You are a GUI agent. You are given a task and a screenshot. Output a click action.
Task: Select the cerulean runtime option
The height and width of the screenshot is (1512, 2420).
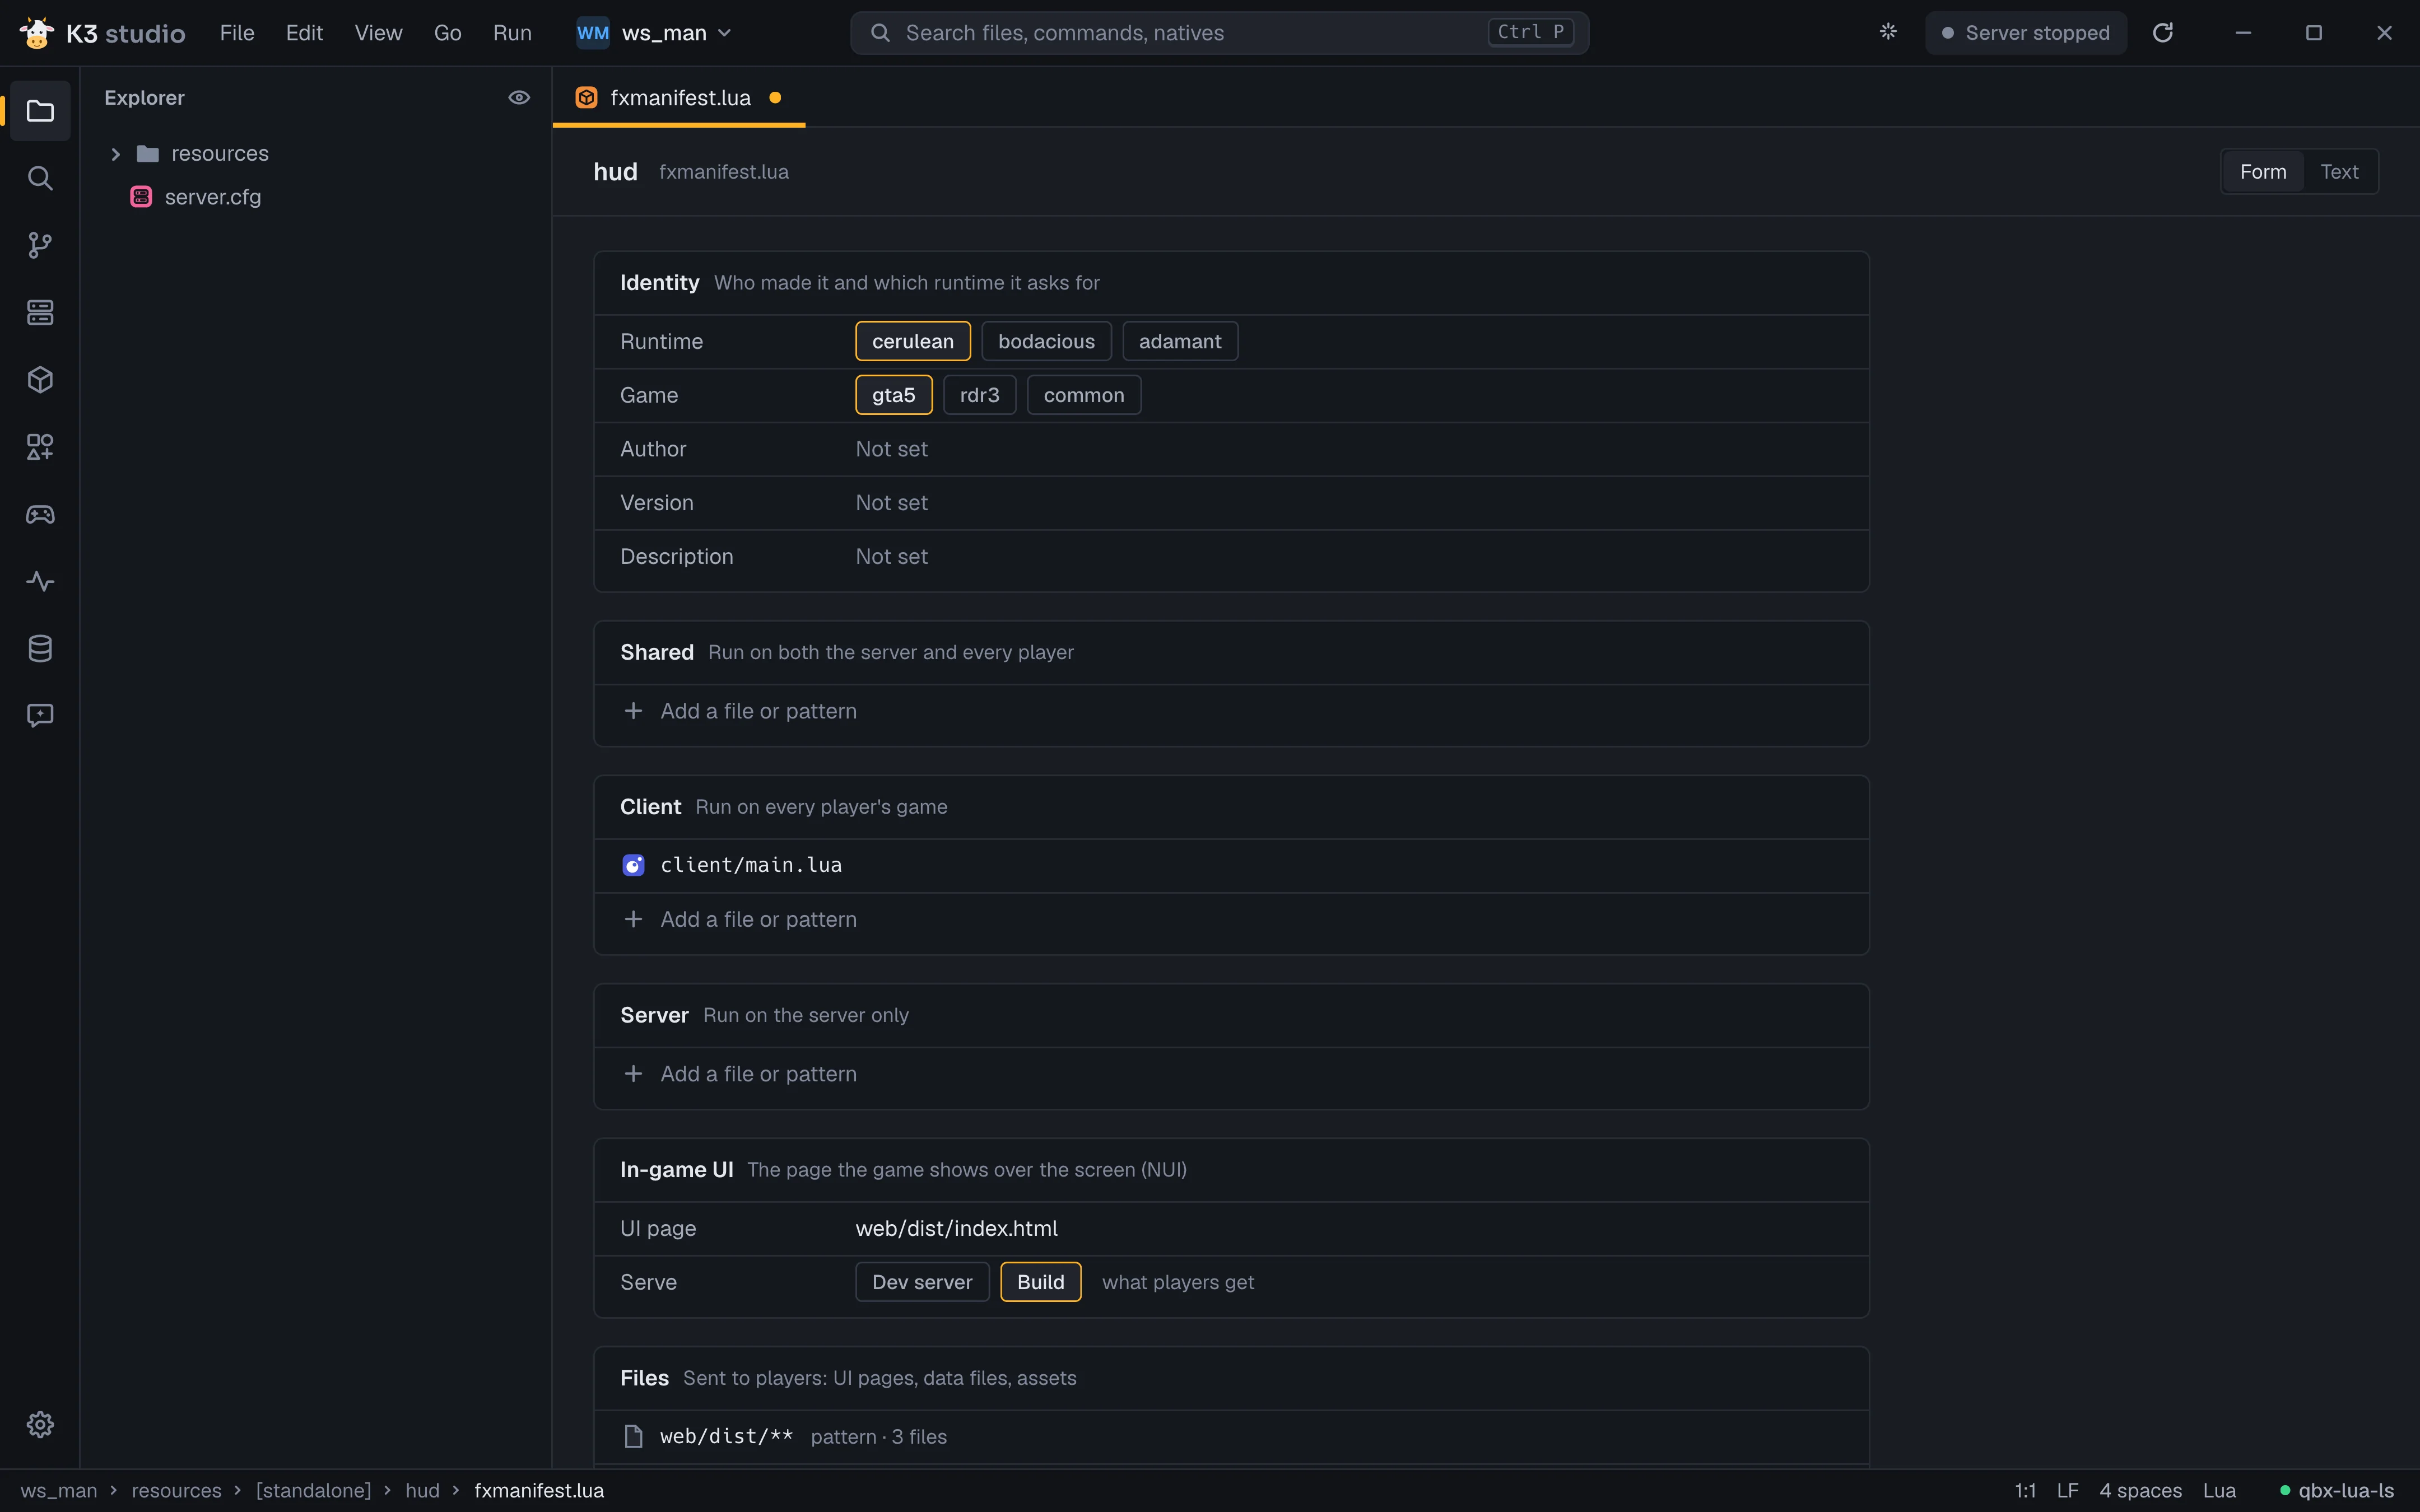(x=912, y=341)
